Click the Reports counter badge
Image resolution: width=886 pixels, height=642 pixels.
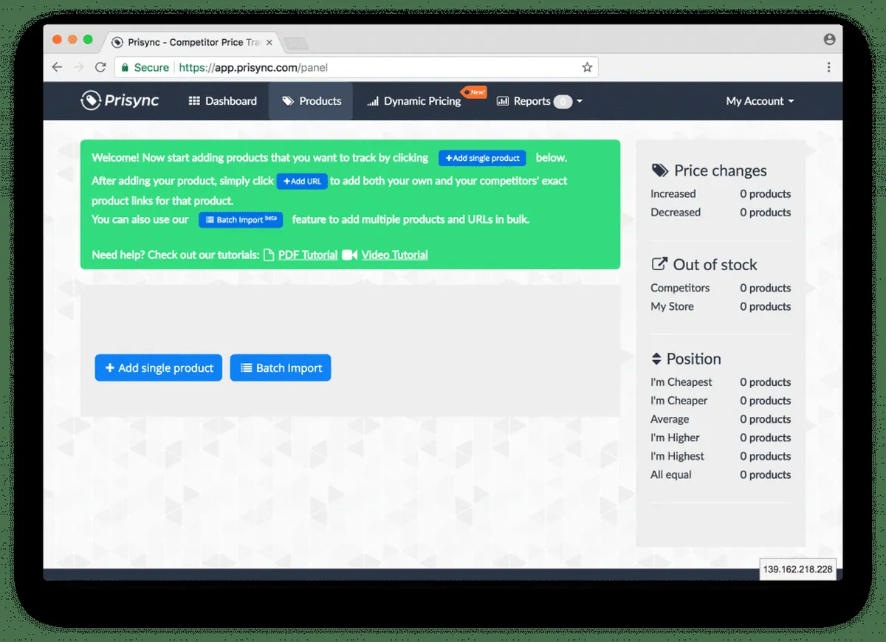(x=563, y=102)
